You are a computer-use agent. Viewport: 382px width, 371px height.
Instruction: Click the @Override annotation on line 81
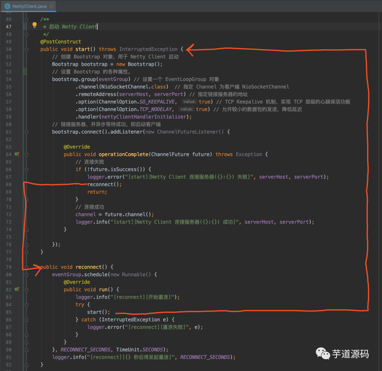[77, 282]
